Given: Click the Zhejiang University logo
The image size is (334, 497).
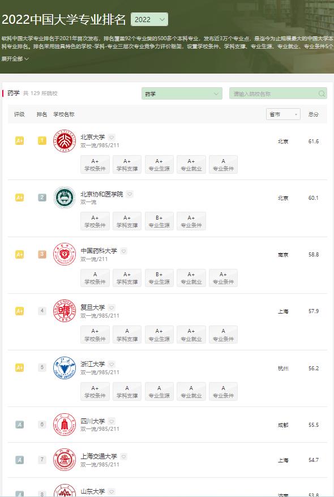Looking at the screenshot, I should pos(65,368).
